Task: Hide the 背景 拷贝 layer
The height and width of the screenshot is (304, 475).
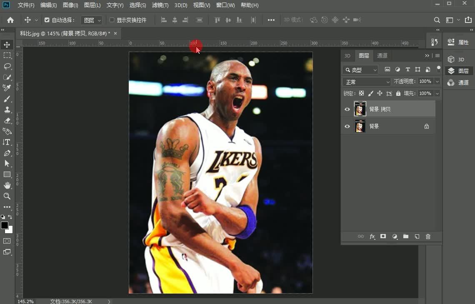Action: 347,109
